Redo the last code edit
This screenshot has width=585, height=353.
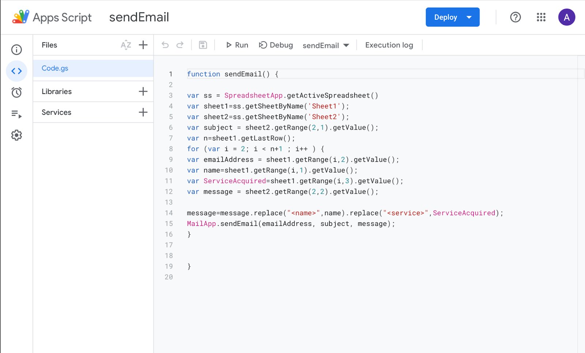click(180, 45)
